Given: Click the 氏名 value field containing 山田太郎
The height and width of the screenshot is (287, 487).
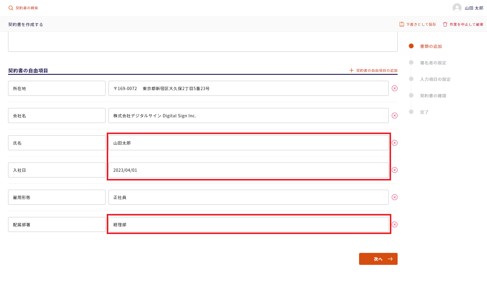Looking at the screenshot, I should click(x=248, y=143).
